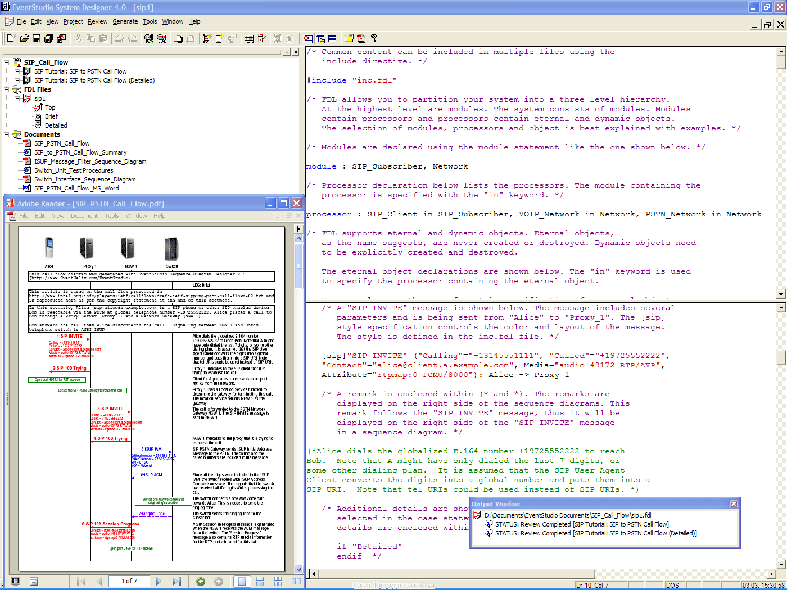Select the single page layout icon

pyautogui.click(x=241, y=582)
